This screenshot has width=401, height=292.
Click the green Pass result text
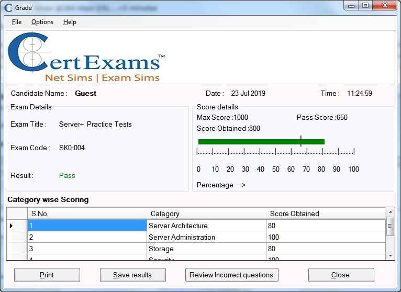click(67, 175)
